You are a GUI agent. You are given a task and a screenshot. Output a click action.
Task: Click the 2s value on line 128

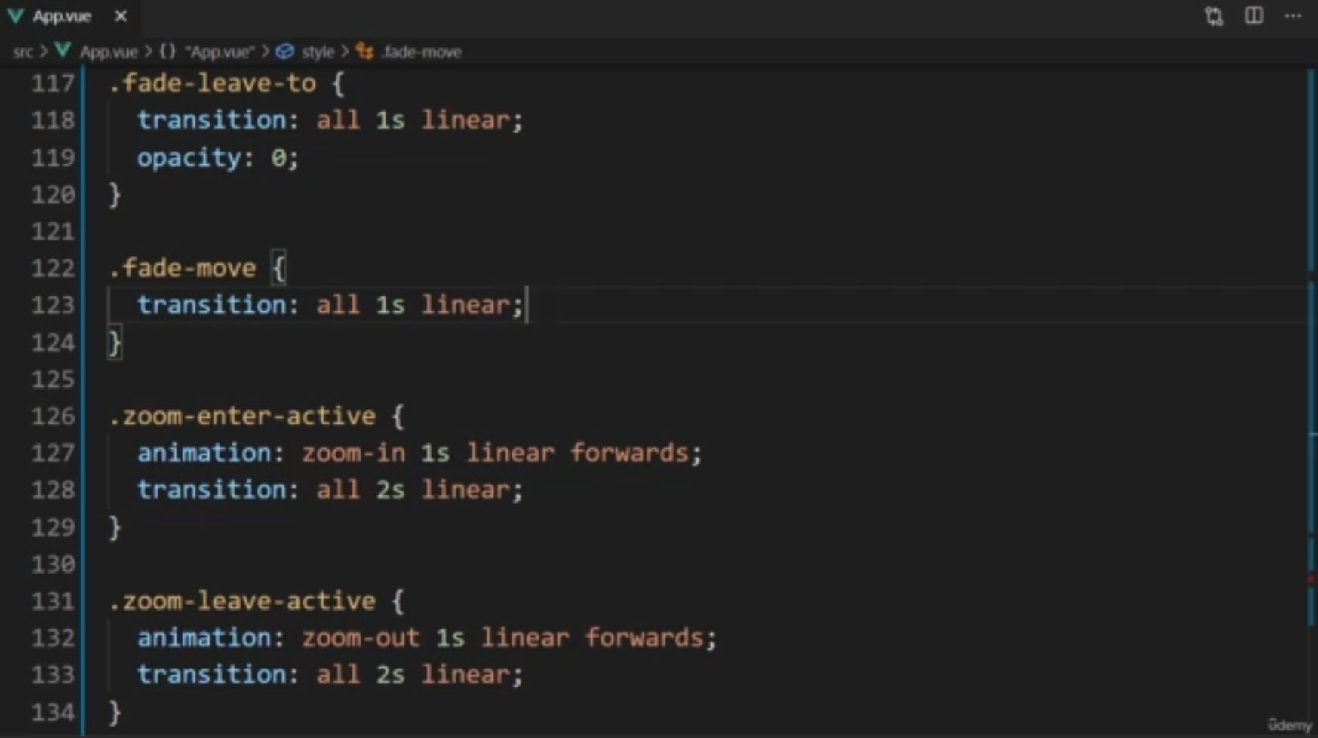(x=391, y=490)
